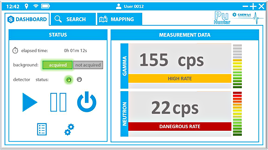Click the location pin icon in status bar
Image resolution: width=268 pixels, height=150 pixels.
coord(26,6)
